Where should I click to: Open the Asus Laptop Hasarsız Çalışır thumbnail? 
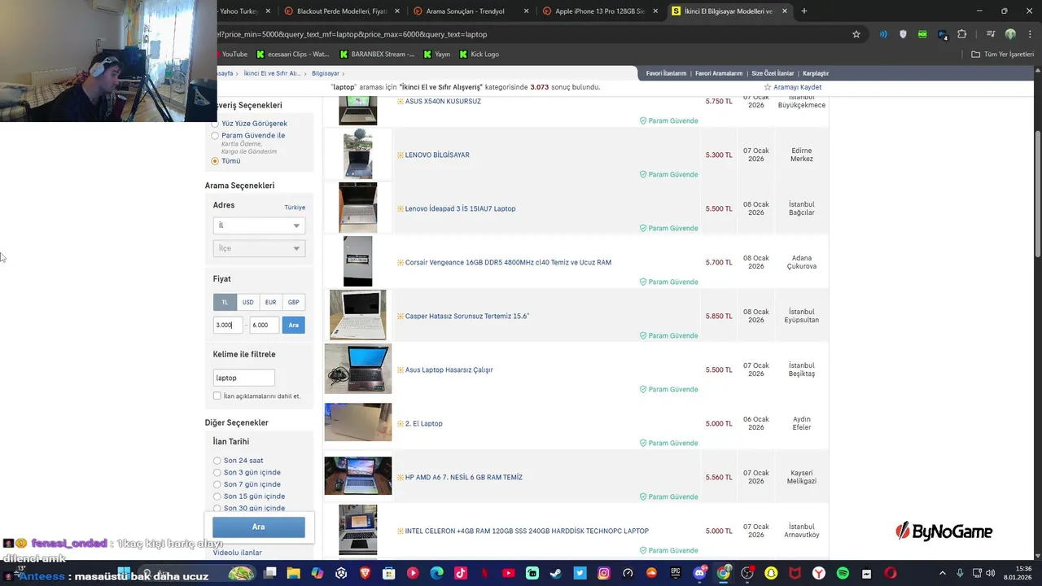pos(357,370)
